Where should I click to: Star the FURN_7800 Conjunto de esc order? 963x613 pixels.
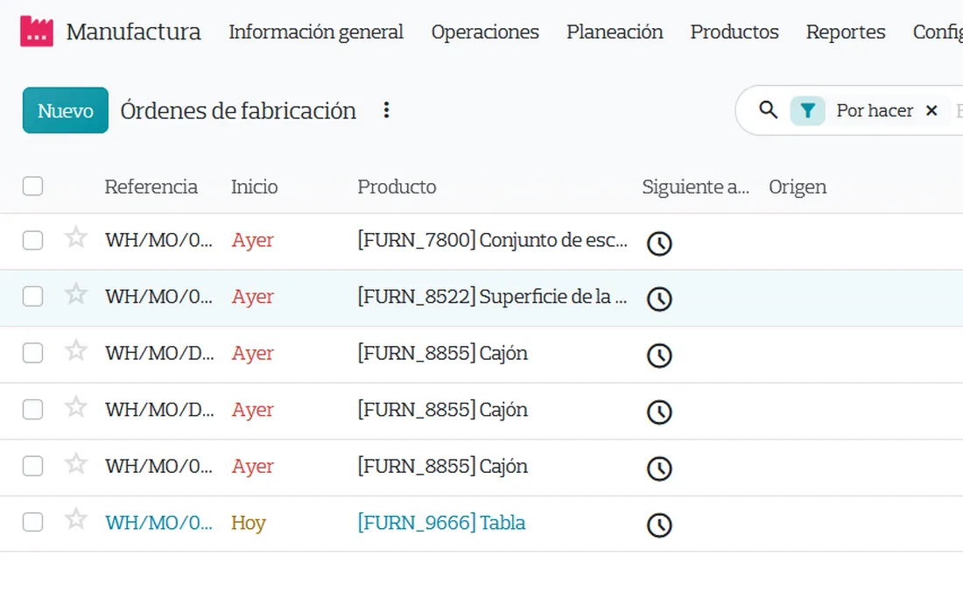(x=75, y=237)
